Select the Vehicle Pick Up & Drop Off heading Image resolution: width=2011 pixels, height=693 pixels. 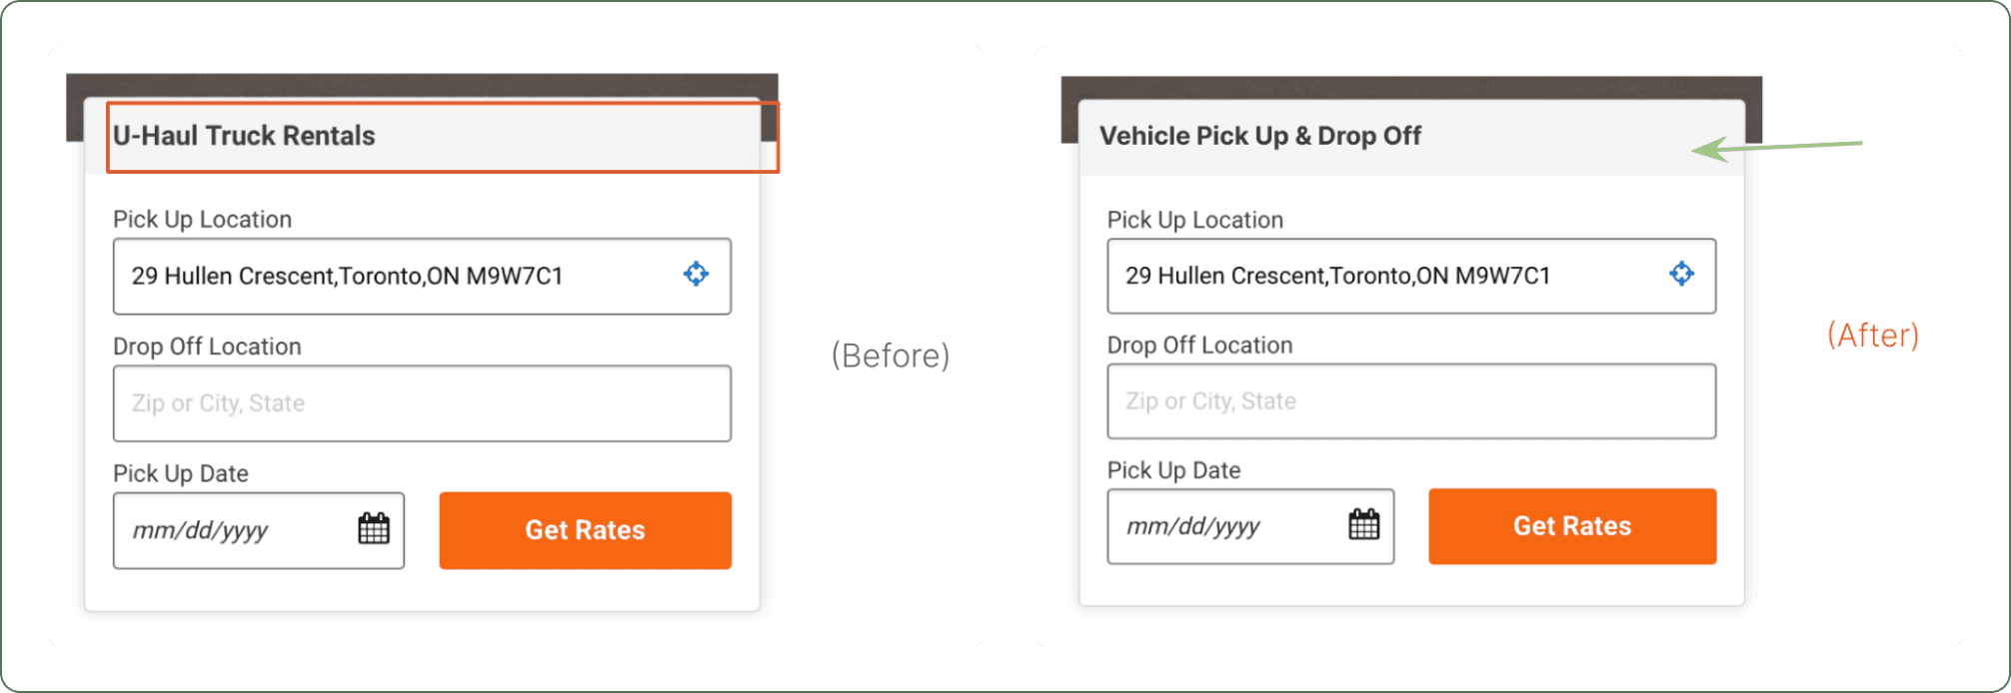(1260, 136)
